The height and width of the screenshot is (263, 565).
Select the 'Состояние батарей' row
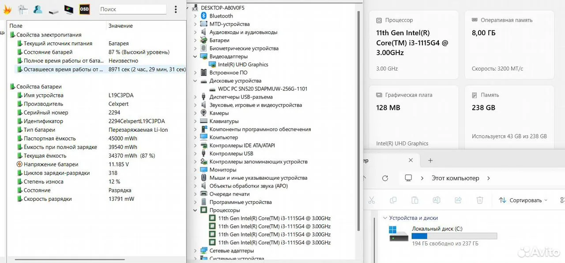click(97, 52)
